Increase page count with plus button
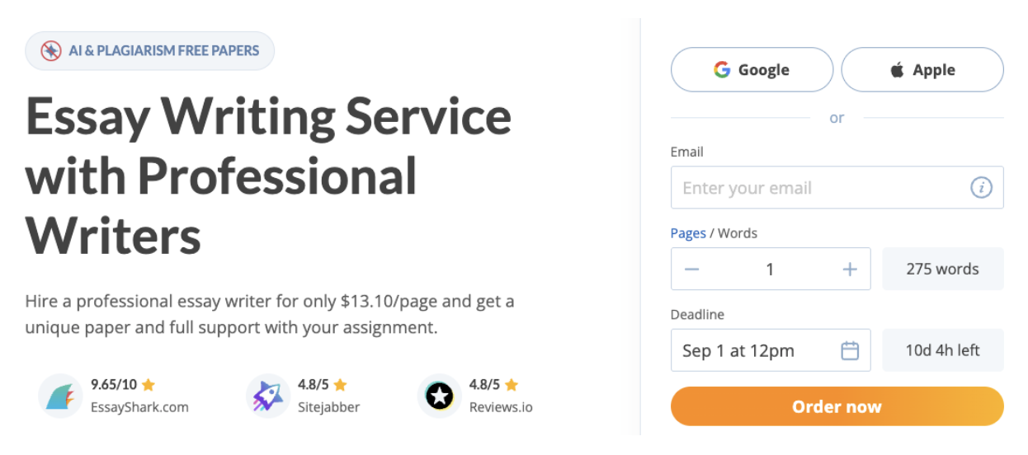Viewport: 1028px width, 455px height. [x=850, y=270]
